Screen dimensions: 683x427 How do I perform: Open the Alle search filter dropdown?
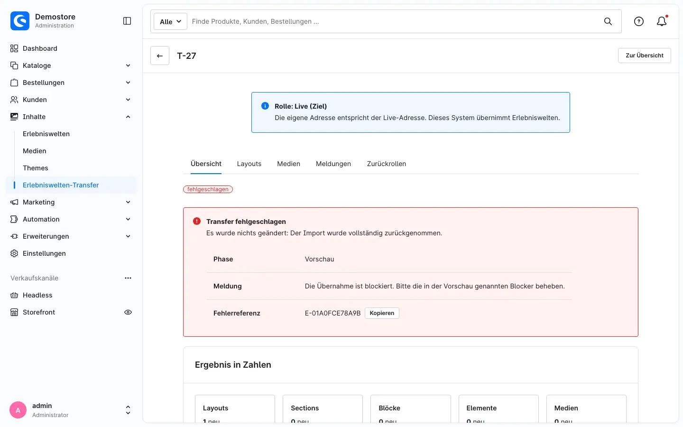(170, 21)
